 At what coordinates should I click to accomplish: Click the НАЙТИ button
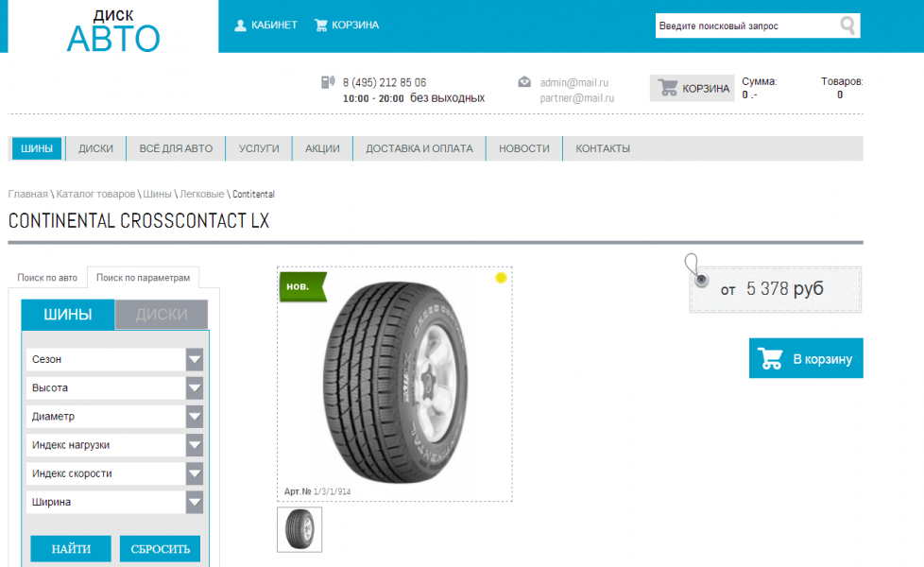71,549
